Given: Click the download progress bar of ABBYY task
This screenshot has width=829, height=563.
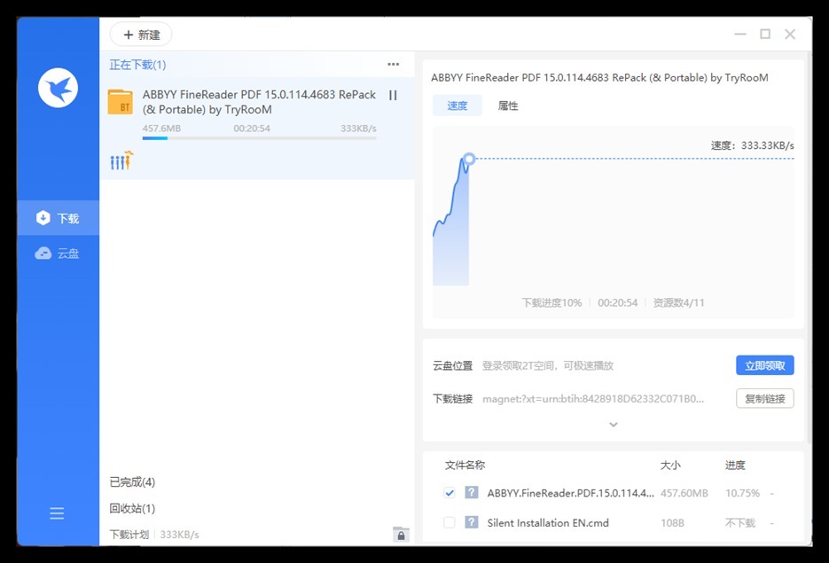Looking at the screenshot, I should click(x=259, y=138).
